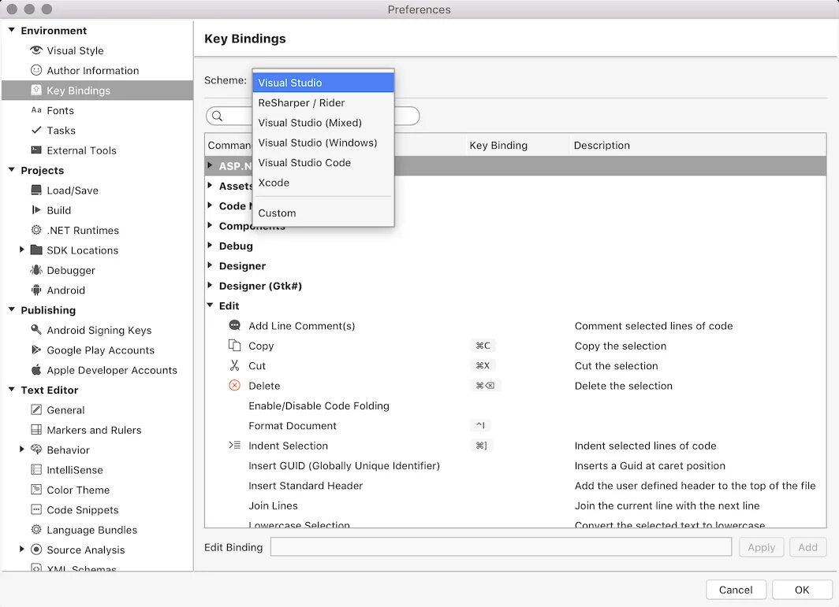Select the highlighted Visual Studio scheme

(x=323, y=83)
